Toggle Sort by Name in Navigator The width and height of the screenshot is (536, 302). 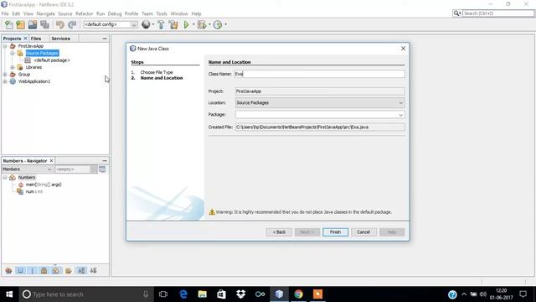pyautogui.click(x=81, y=270)
